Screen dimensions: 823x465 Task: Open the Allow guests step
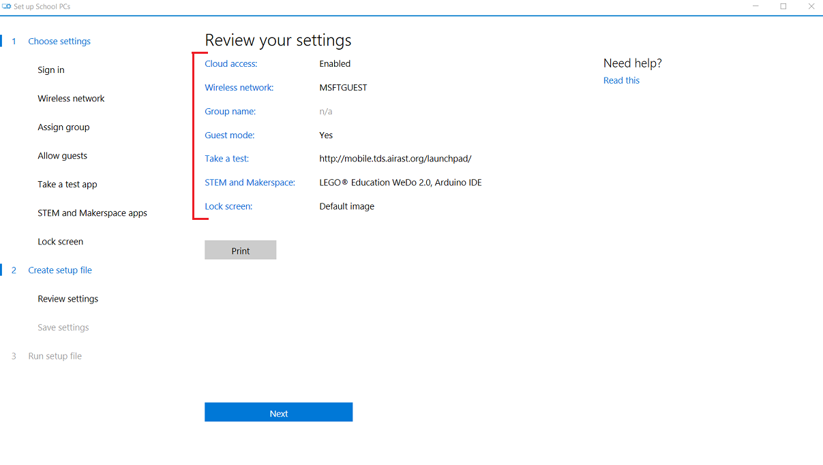click(x=62, y=156)
